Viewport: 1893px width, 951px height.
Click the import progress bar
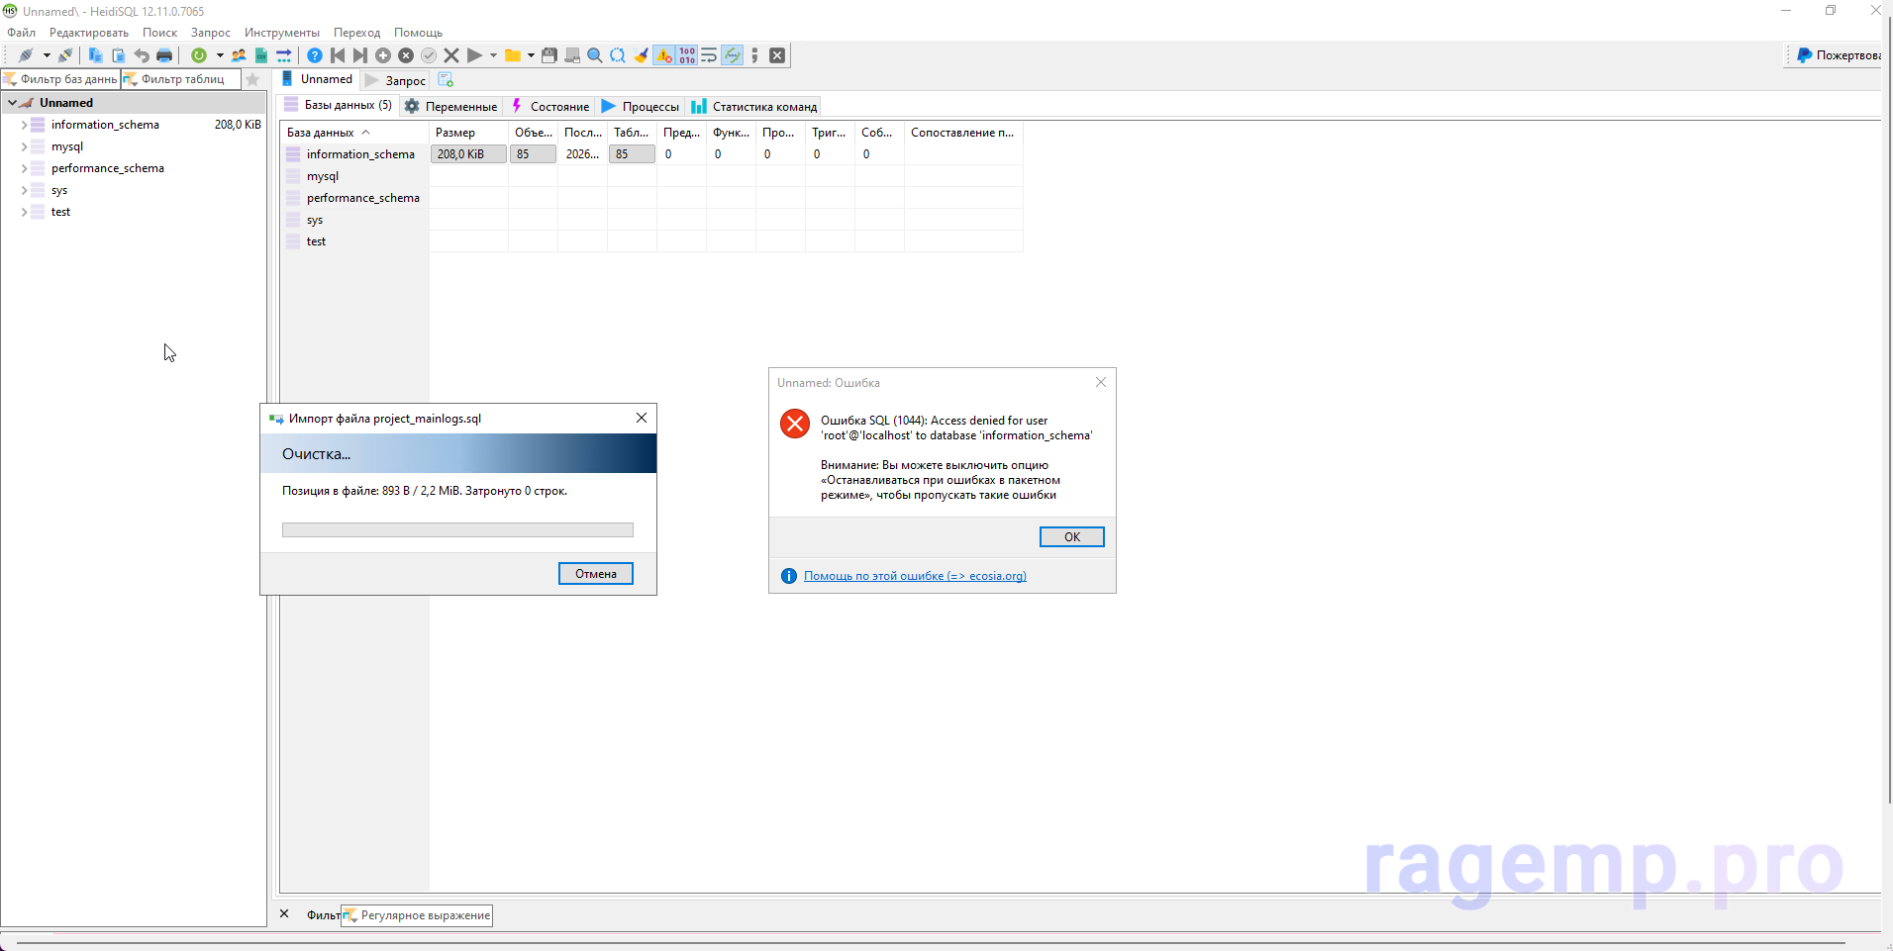pos(456,529)
